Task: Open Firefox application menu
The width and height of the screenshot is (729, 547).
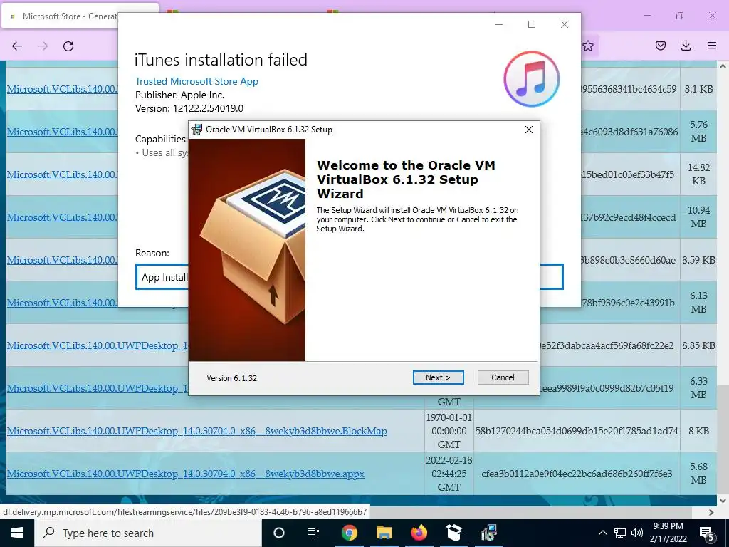Action: coord(712,46)
